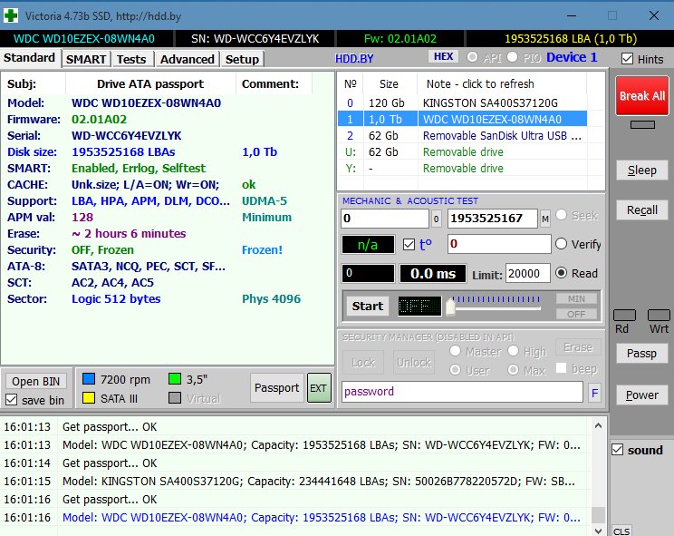The image size is (674, 536).
Task: Toggle the temperature t° checkbox
Action: [x=409, y=245]
